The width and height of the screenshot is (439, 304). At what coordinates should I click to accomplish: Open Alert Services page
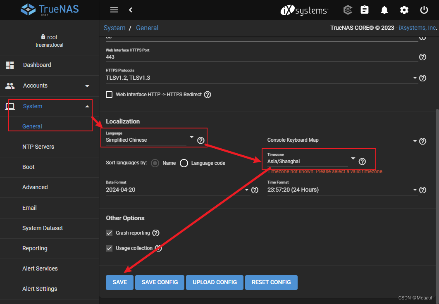49,269
